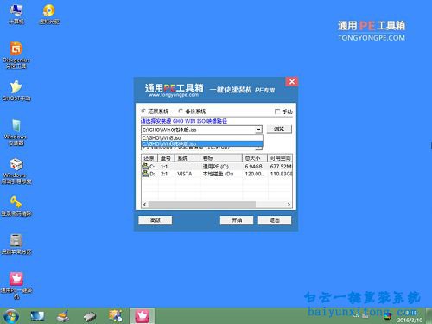The width and height of the screenshot is (432, 324).
Task: Tick the Manual checkbox
Action: click(277, 111)
